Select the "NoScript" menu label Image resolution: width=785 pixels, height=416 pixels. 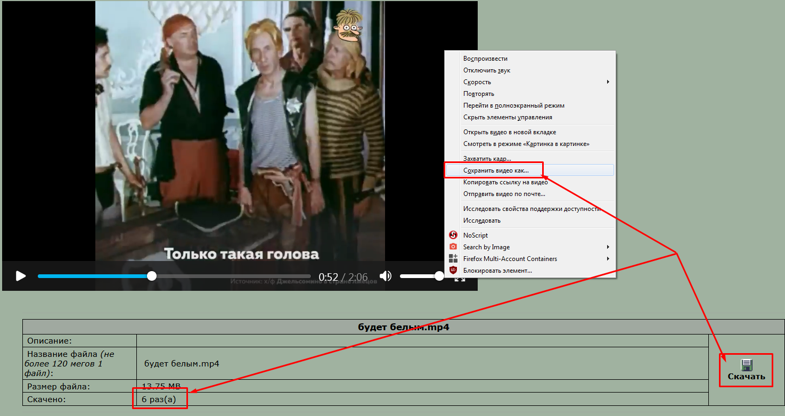click(476, 235)
